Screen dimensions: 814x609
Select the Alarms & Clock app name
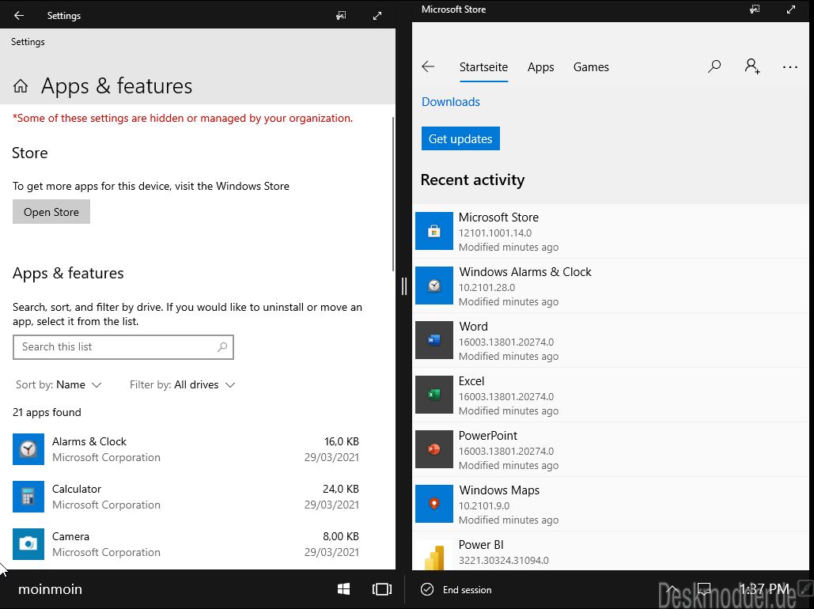point(89,441)
